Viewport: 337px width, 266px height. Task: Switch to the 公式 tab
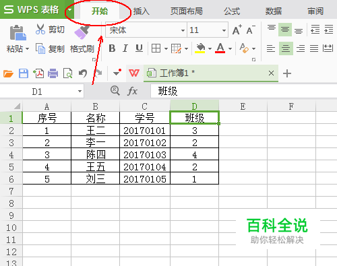[232, 11]
